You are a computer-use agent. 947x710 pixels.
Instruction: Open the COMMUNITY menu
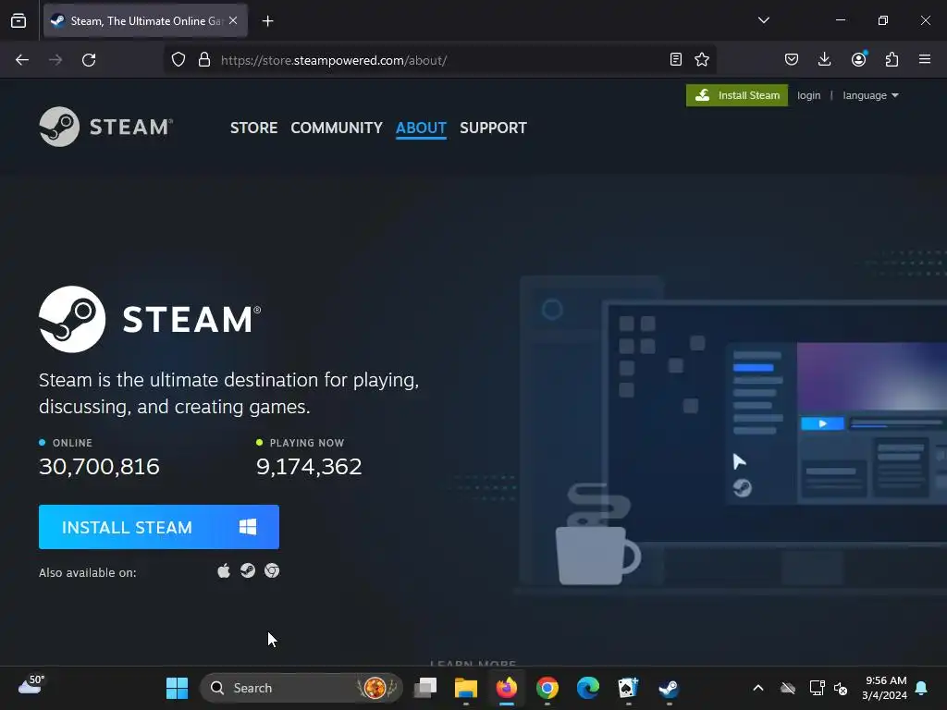point(337,128)
